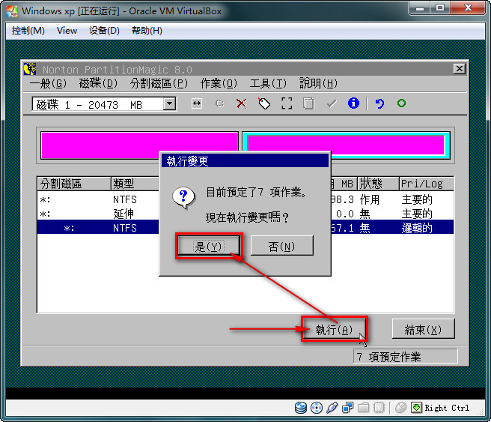Decline changes with 否(N) button
Image resolution: width=491 pixels, height=422 pixels.
click(x=281, y=246)
